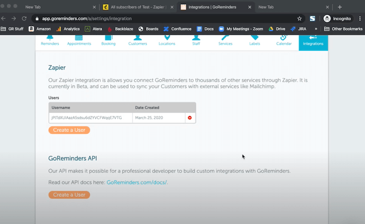The image size is (365, 224).
Task: Click the address bar URL
Action: (87, 19)
